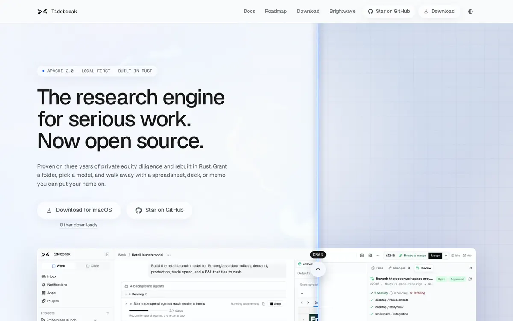Click the comparison slider drag handle
Screen dimensions: 513x321
pyautogui.click(x=318, y=269)
